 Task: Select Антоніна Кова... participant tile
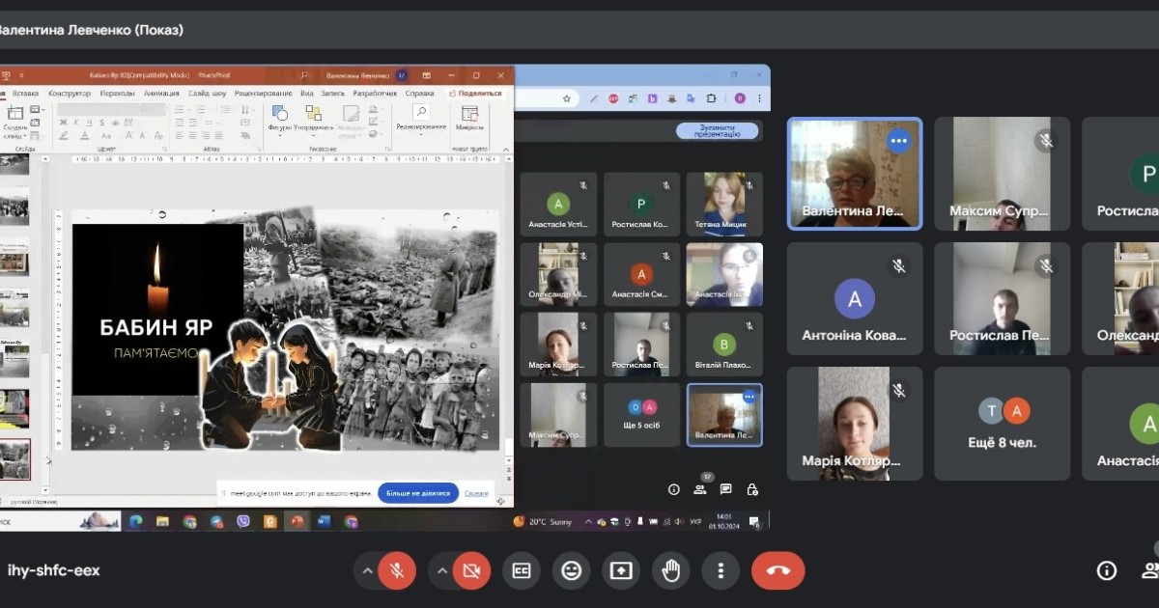pos(855,298)
